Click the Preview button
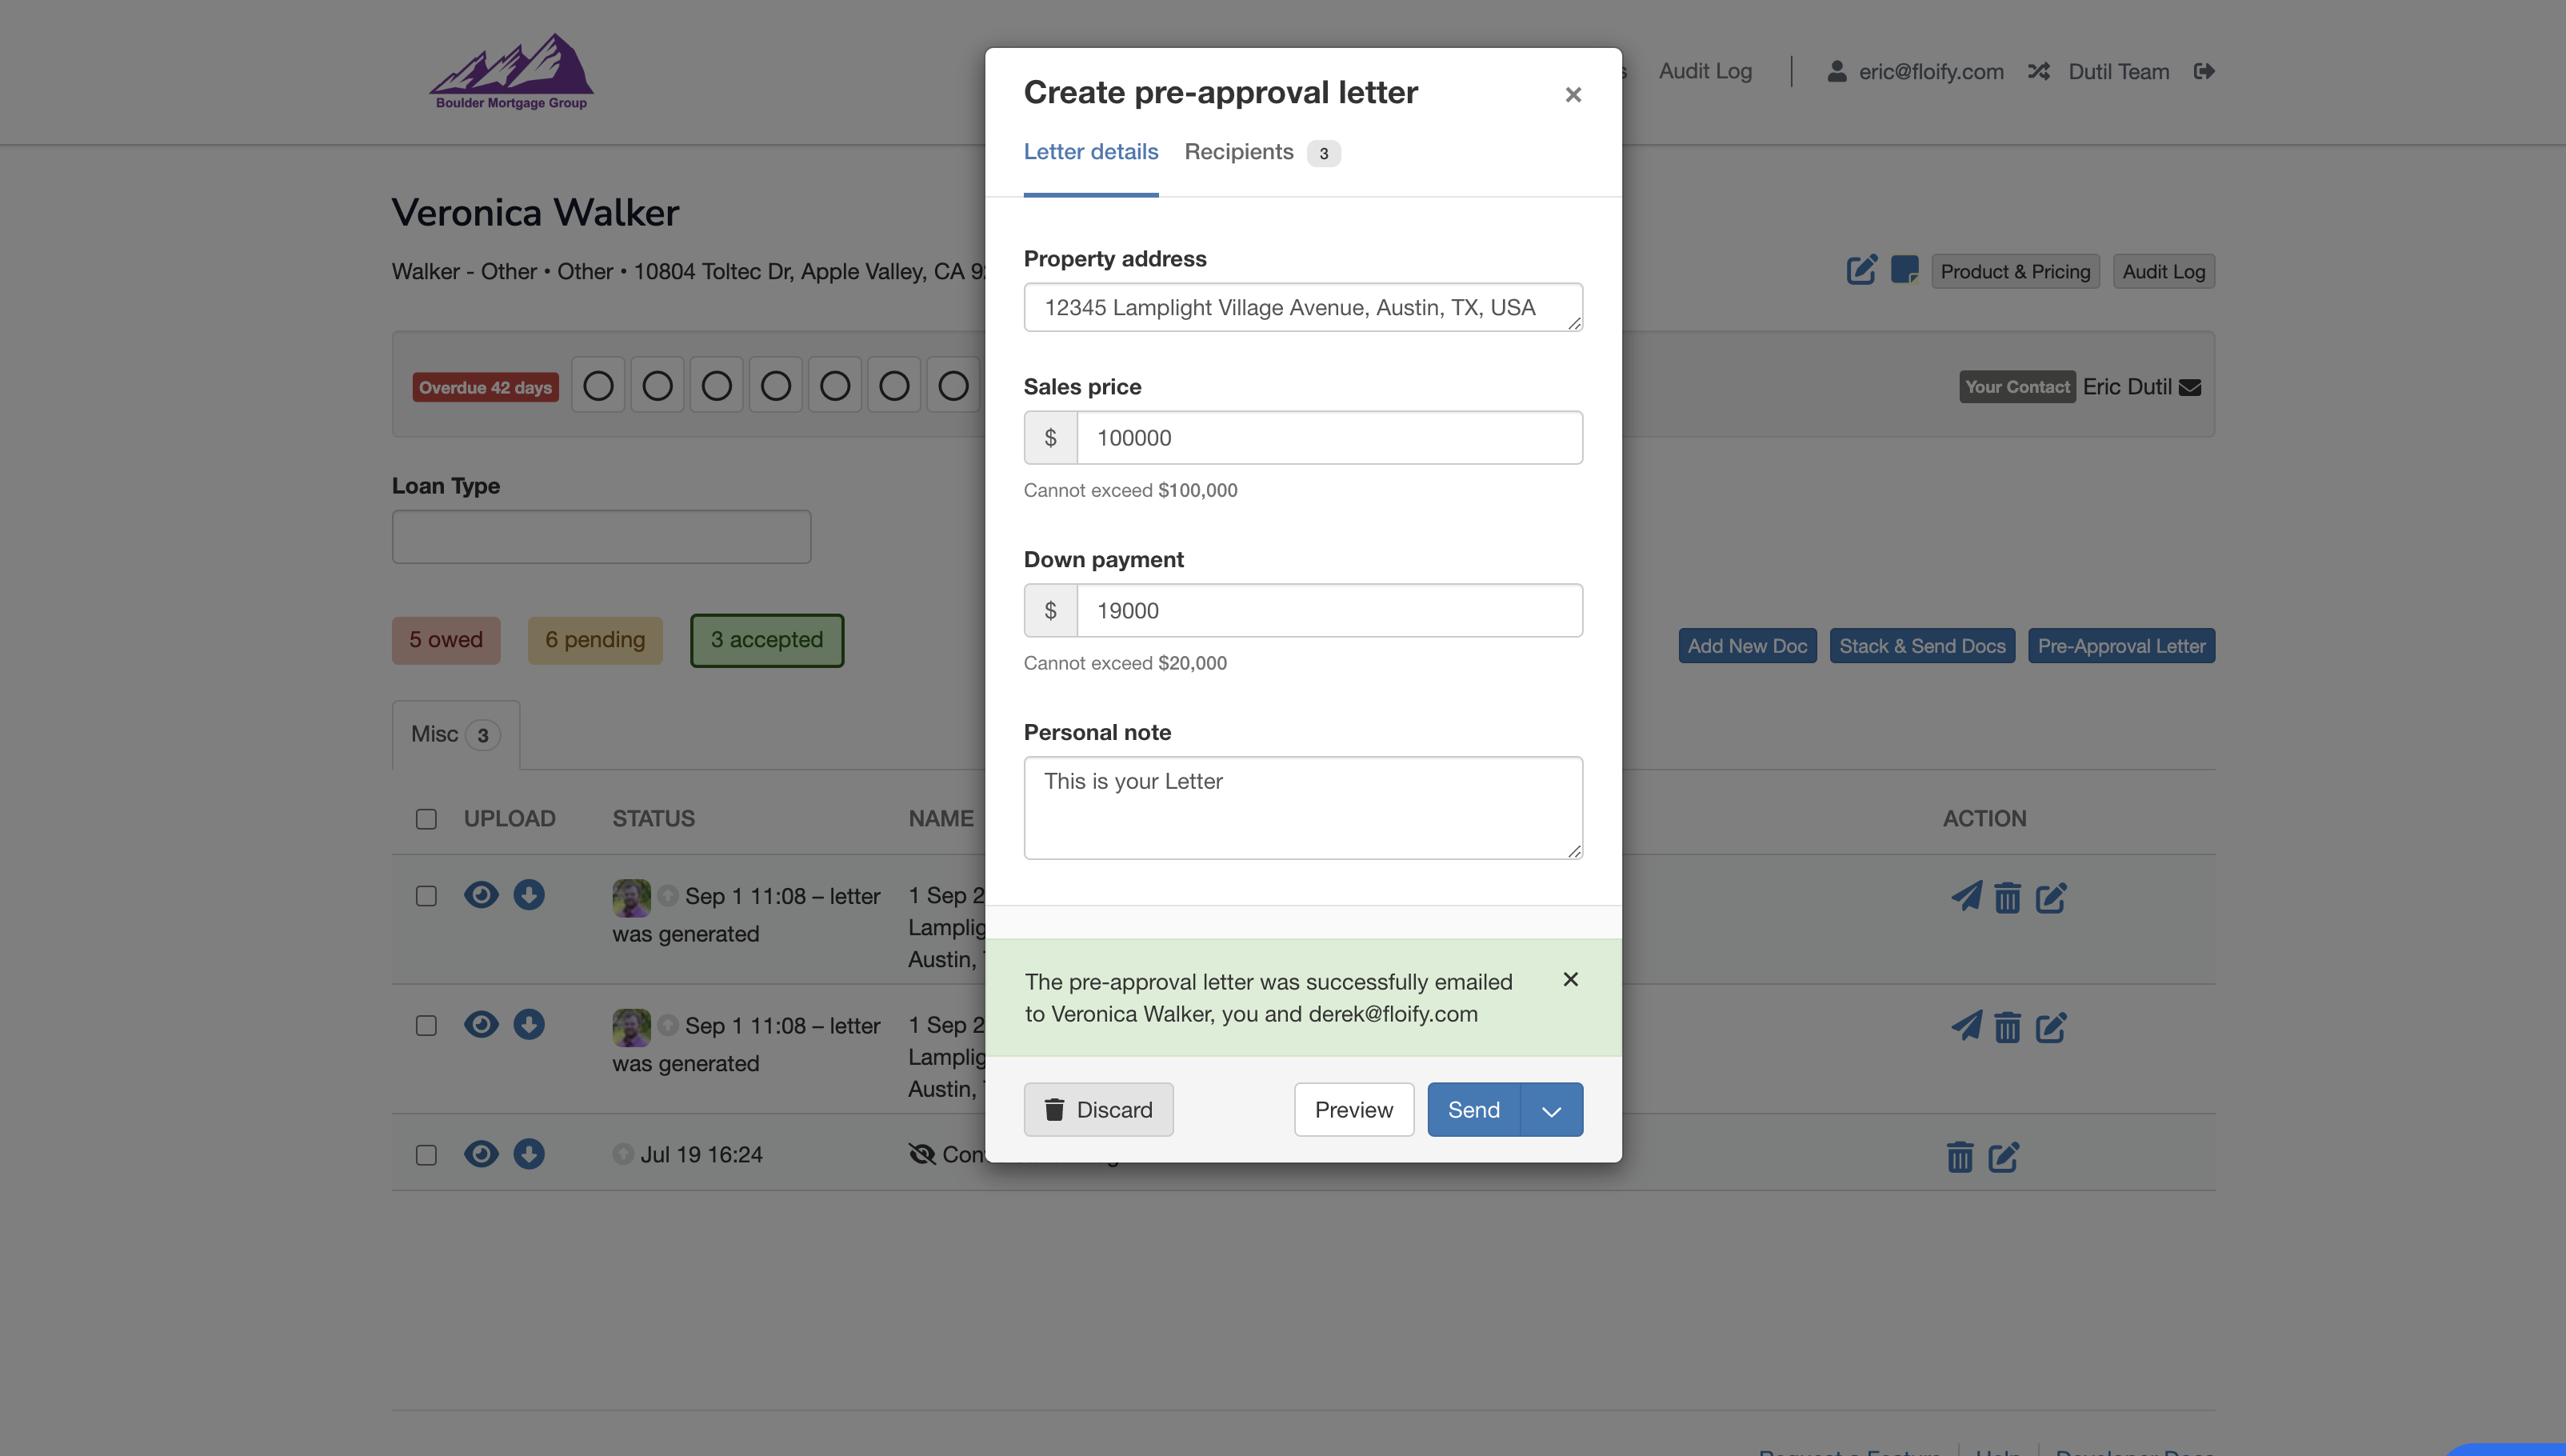The width and height of the screenshot is (2566, 1456). click(x=1353, y=1110)
